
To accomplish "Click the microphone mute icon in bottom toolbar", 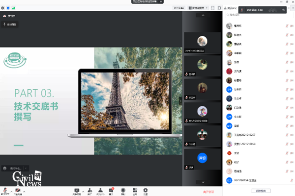I will (5, 190).
